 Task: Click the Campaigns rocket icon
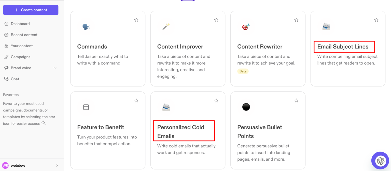(x=6, y=57)
